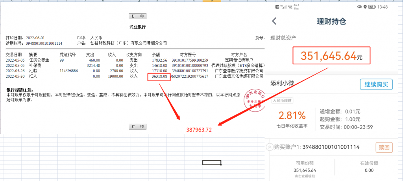Screen dimensions: 403x181
Task: Tap the back chevron beside 理财持仓
Action: tap(274, 21)
